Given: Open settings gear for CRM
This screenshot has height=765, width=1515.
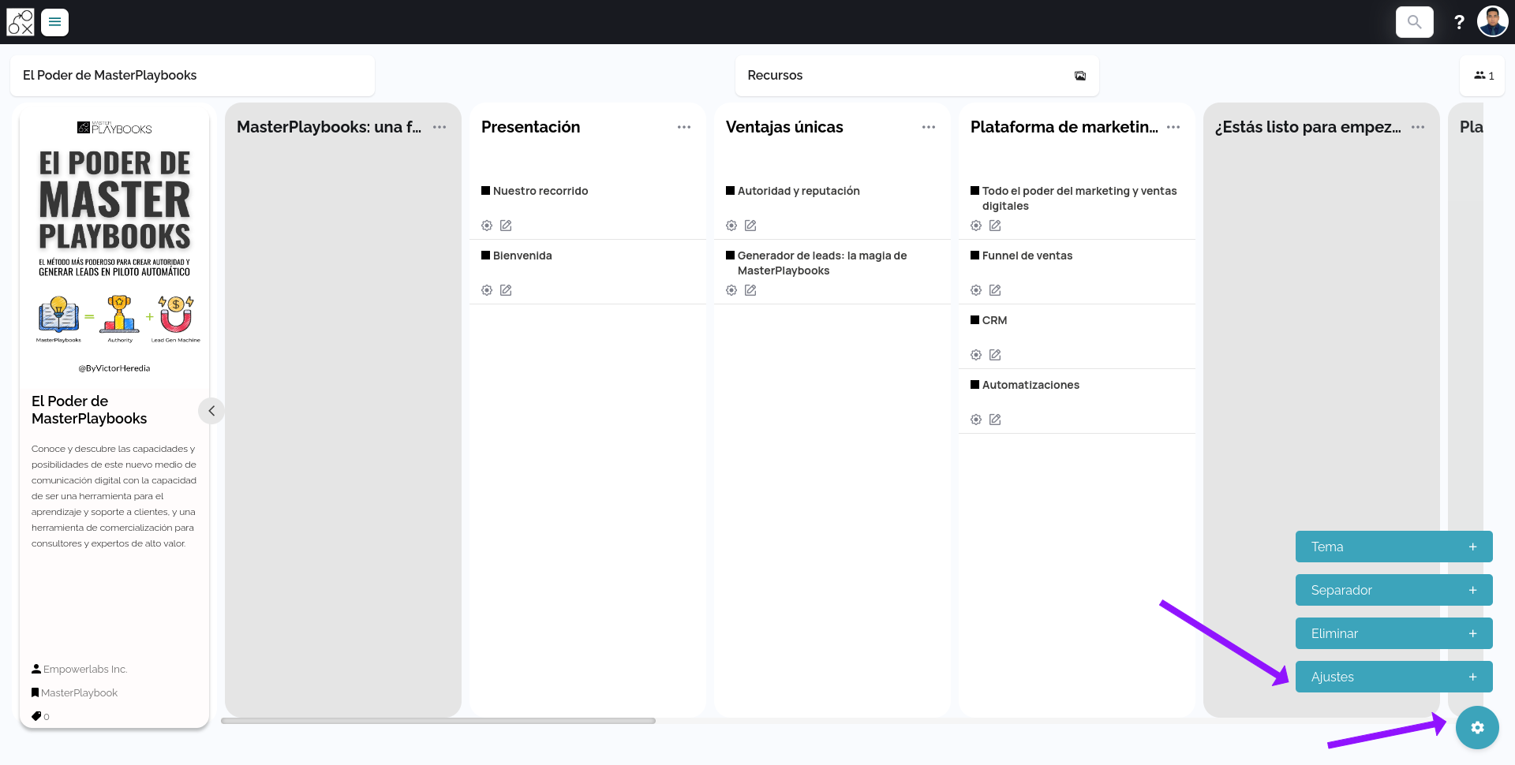Looking at the screenshot, I should pyautogui.click(x=976, y=355).
